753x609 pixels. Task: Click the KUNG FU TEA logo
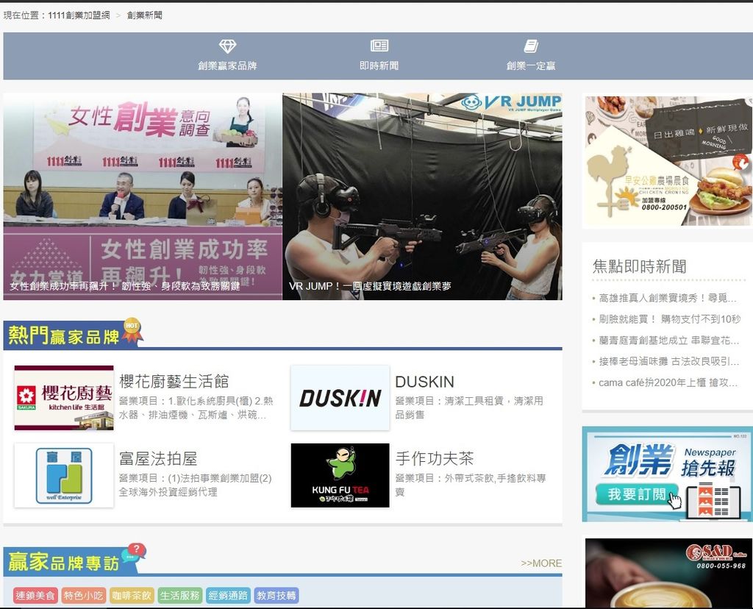click(x=340, y=475)
